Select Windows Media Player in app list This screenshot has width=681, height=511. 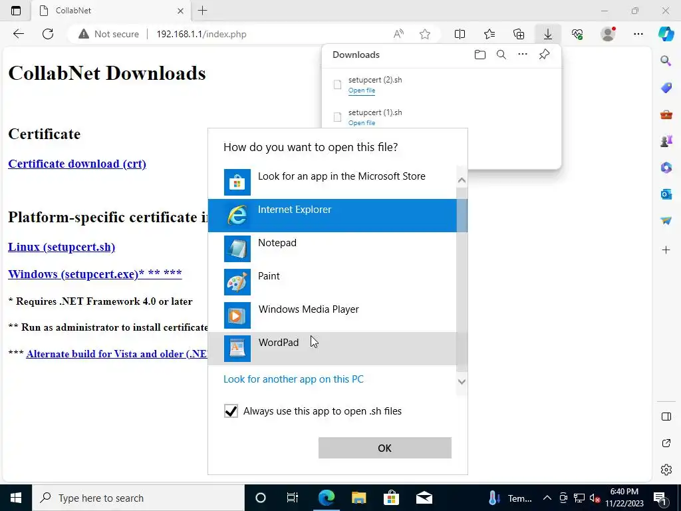click(x=333, y=315)
